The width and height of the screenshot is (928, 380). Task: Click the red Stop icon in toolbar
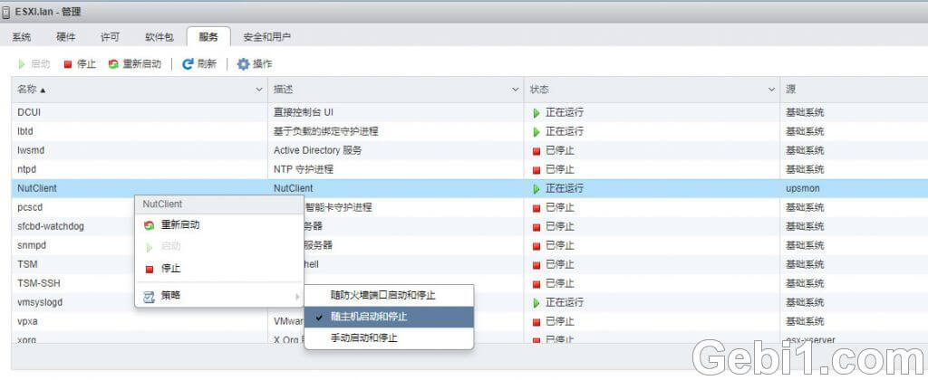[x=68, y=64]
